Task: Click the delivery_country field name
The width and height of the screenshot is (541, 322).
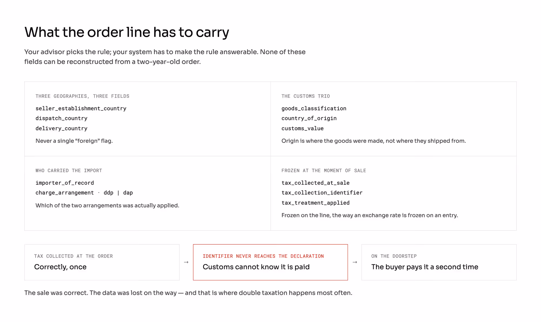Action: click(x=61, y=128)
